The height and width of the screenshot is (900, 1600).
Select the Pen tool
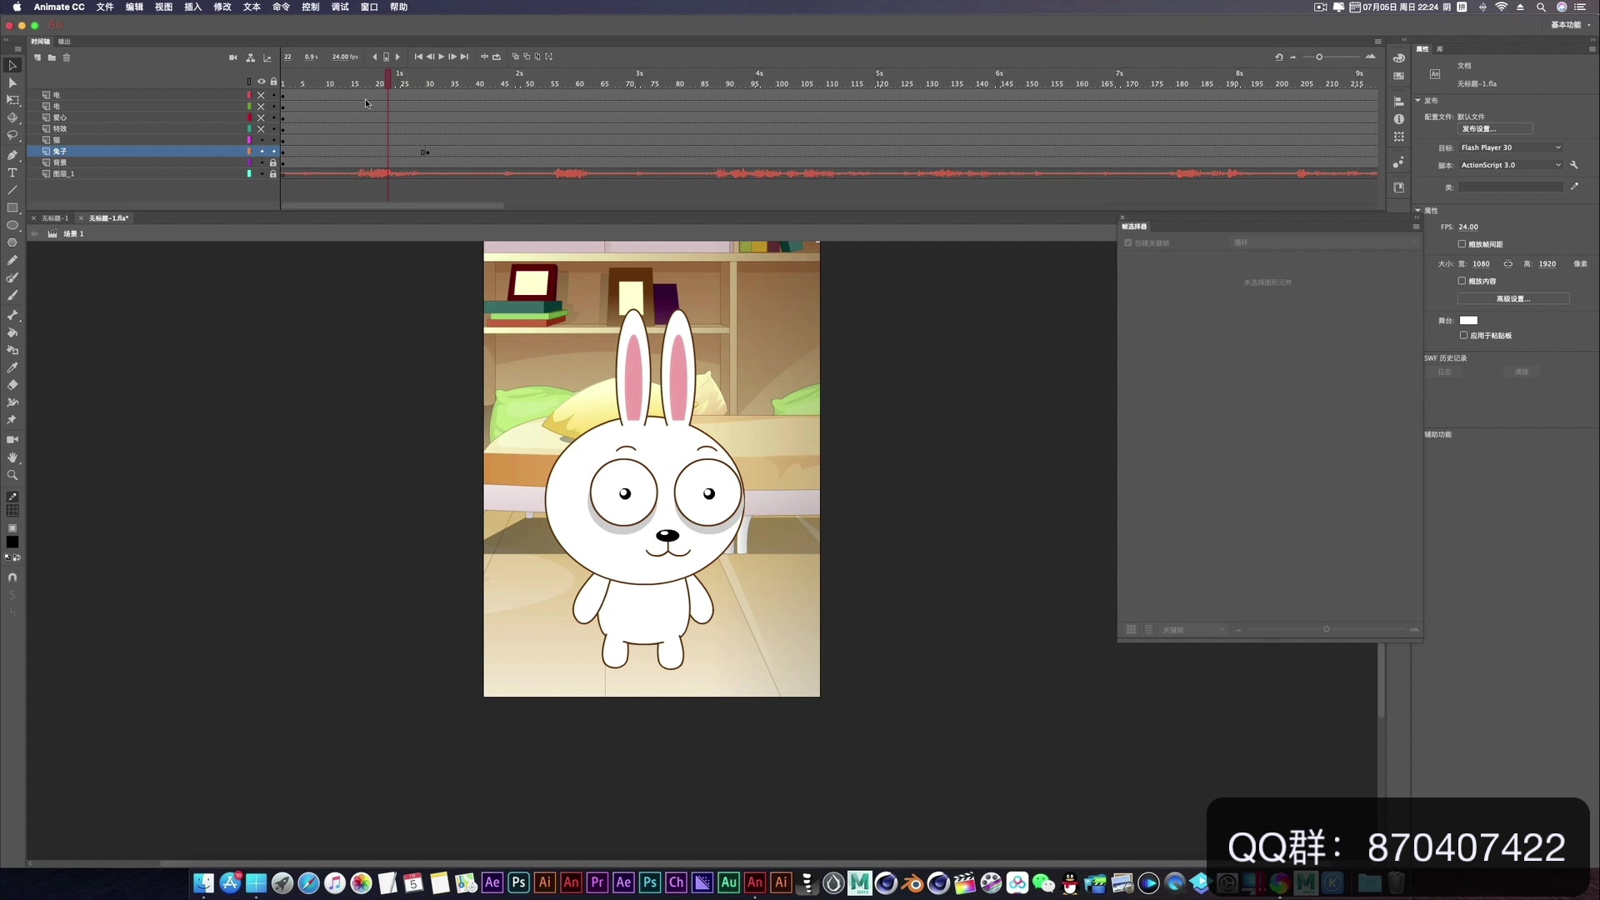12,155
